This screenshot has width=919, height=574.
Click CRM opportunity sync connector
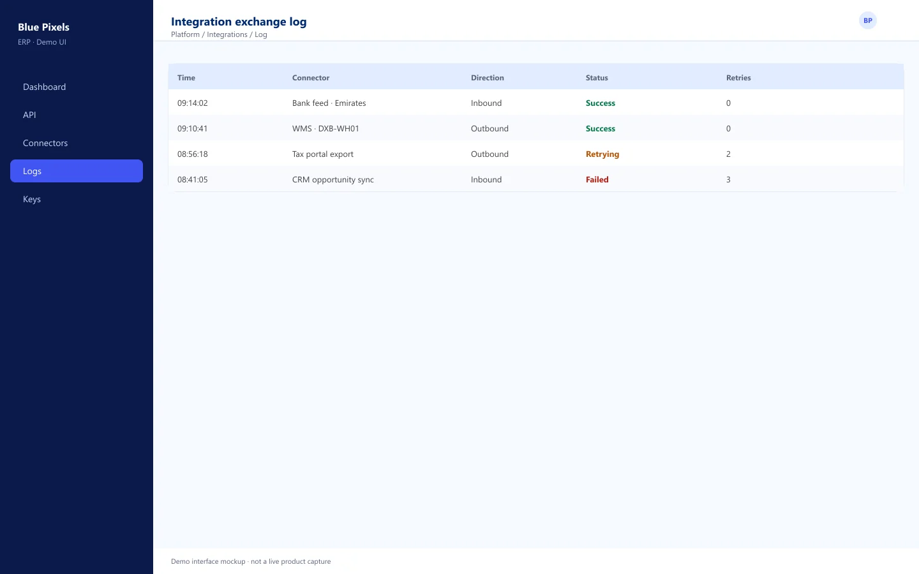(x=333, y=179)
